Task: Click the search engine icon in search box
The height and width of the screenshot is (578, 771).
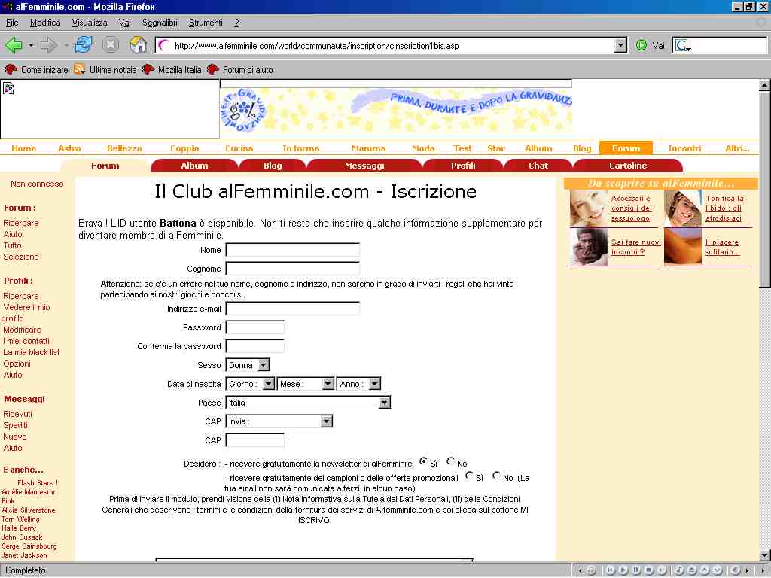Action: [682, 46]
